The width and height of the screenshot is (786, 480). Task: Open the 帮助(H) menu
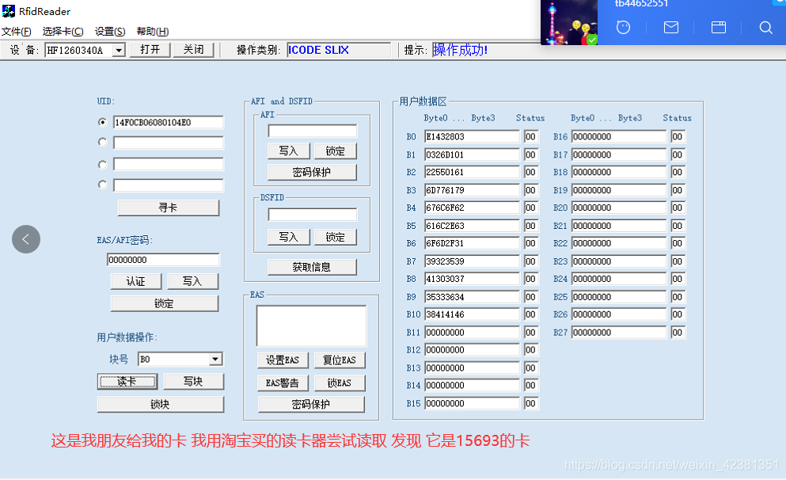pos(153,32)
